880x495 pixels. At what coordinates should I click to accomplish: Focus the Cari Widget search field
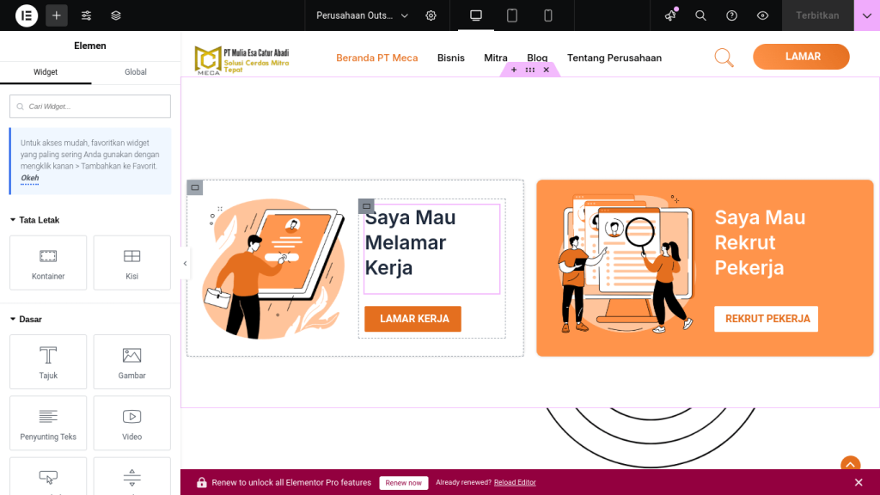point(89,106)
